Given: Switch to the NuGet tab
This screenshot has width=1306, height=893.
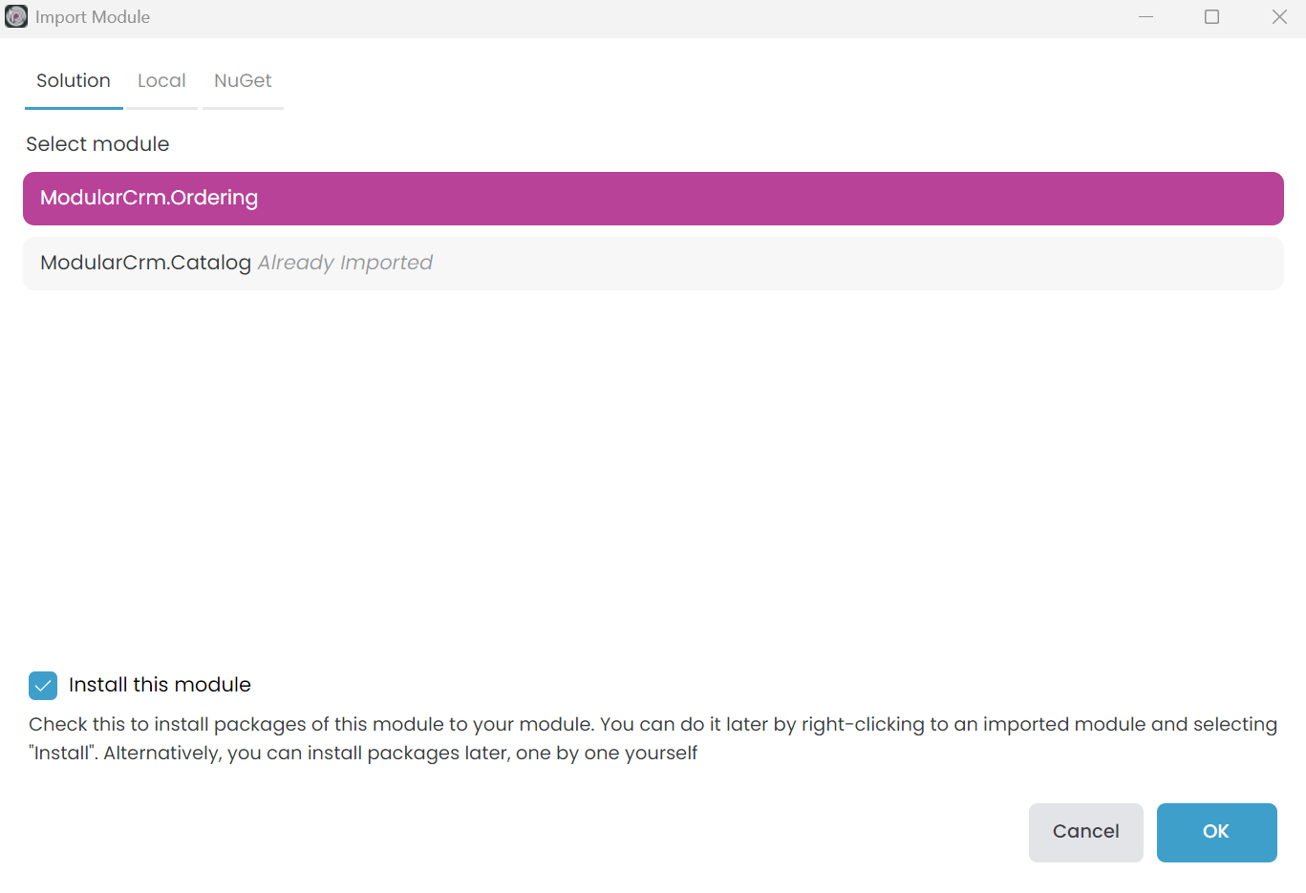Looking at the screenshot, I should (x=243, y=80).
